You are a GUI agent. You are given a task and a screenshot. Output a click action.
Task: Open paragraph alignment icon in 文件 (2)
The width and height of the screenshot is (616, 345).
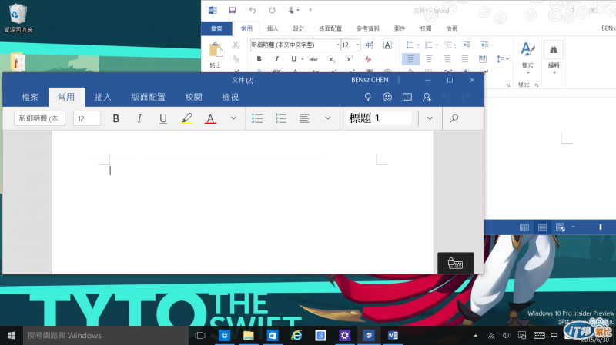304,118
